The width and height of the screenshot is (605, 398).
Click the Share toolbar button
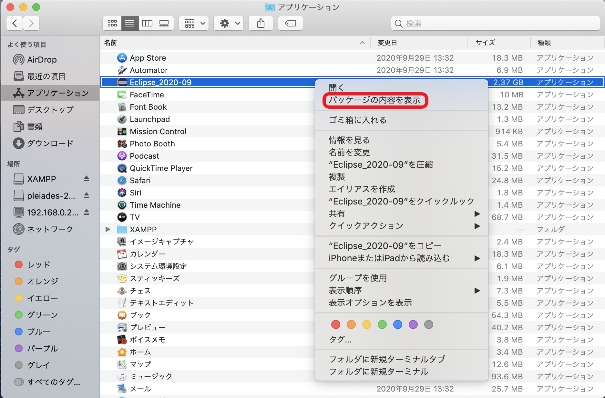pos(261,23)
